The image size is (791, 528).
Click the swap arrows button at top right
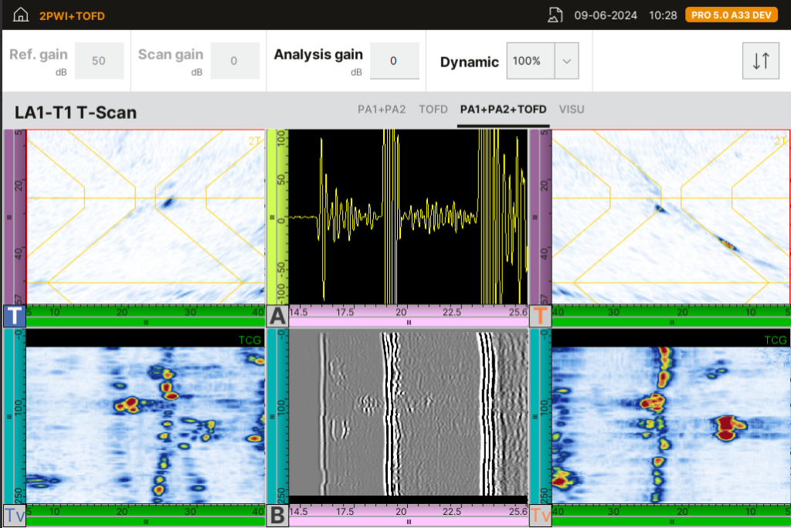760,62
